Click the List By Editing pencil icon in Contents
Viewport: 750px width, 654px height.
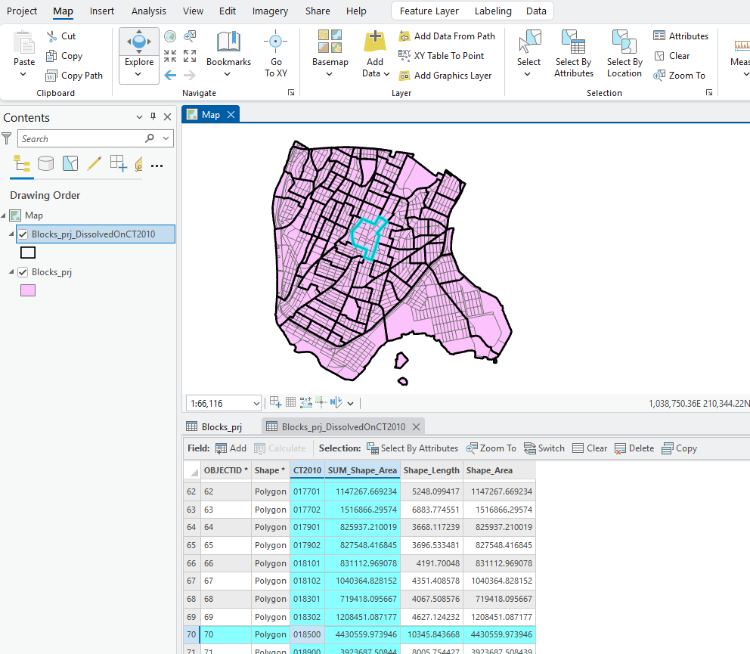pos(95,163)
